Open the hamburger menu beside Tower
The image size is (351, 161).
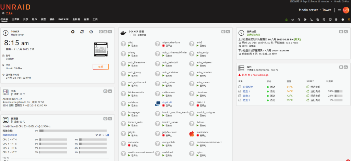tap(339, 10)
